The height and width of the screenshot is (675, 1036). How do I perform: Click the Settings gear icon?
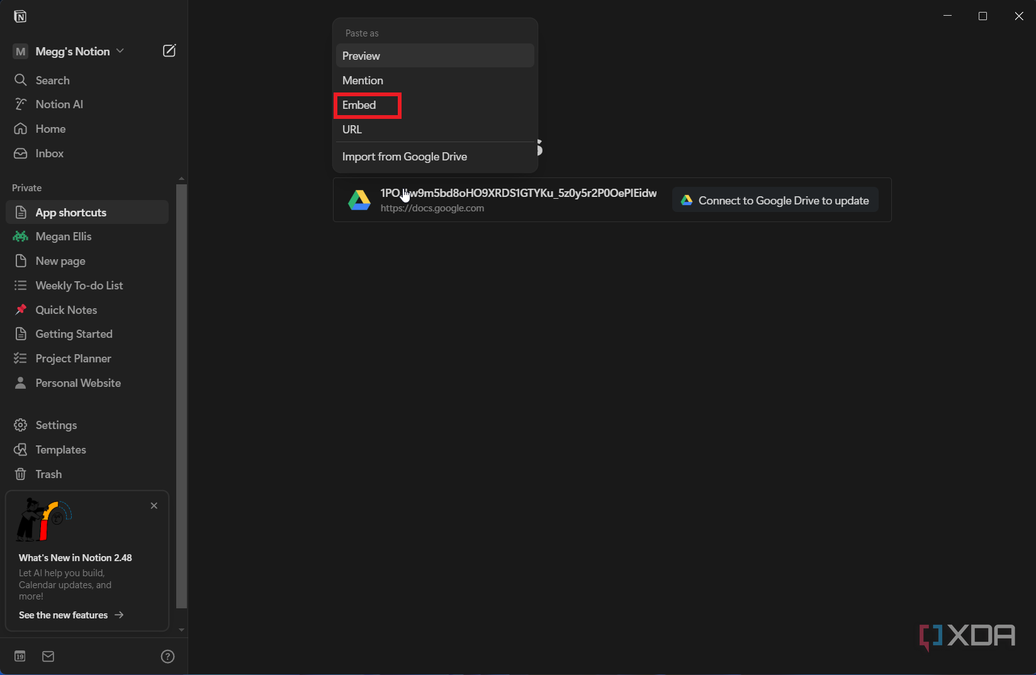point(21,425)
